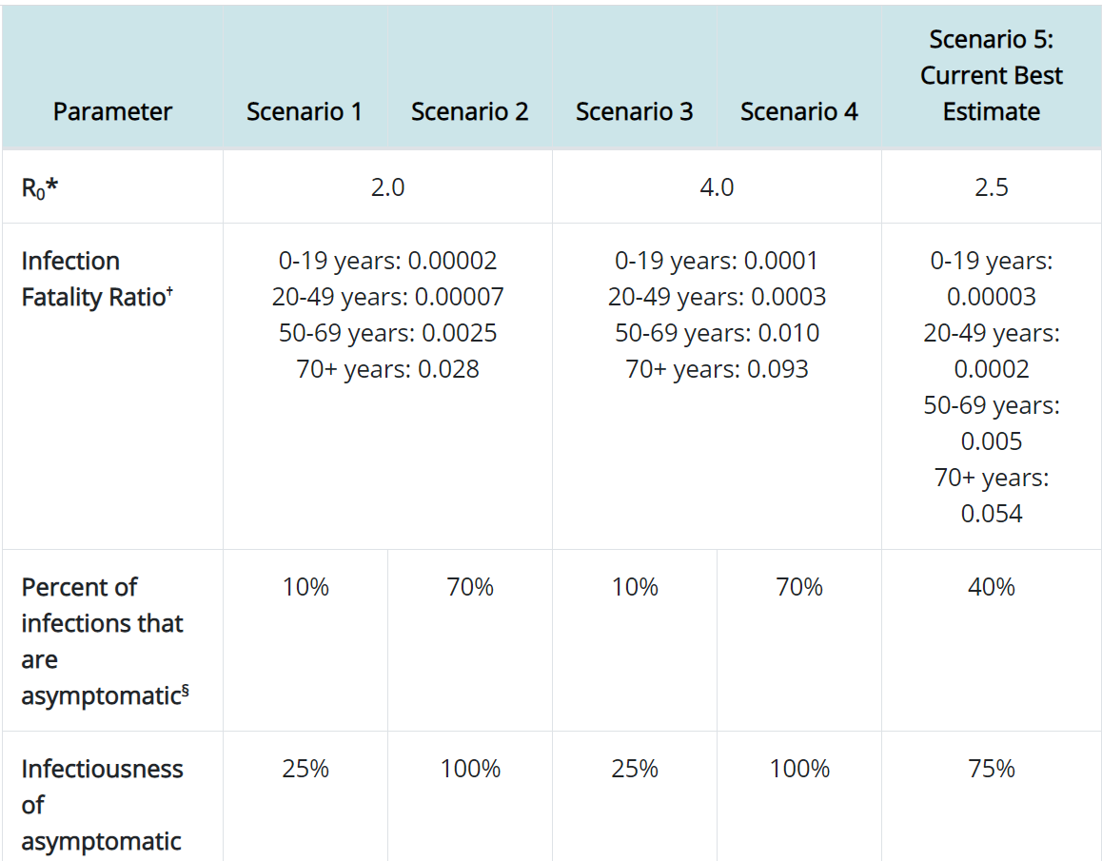
Task: Click the R0 value 4.0 cell
Action: pyautogui.click(x=717, y=187)
